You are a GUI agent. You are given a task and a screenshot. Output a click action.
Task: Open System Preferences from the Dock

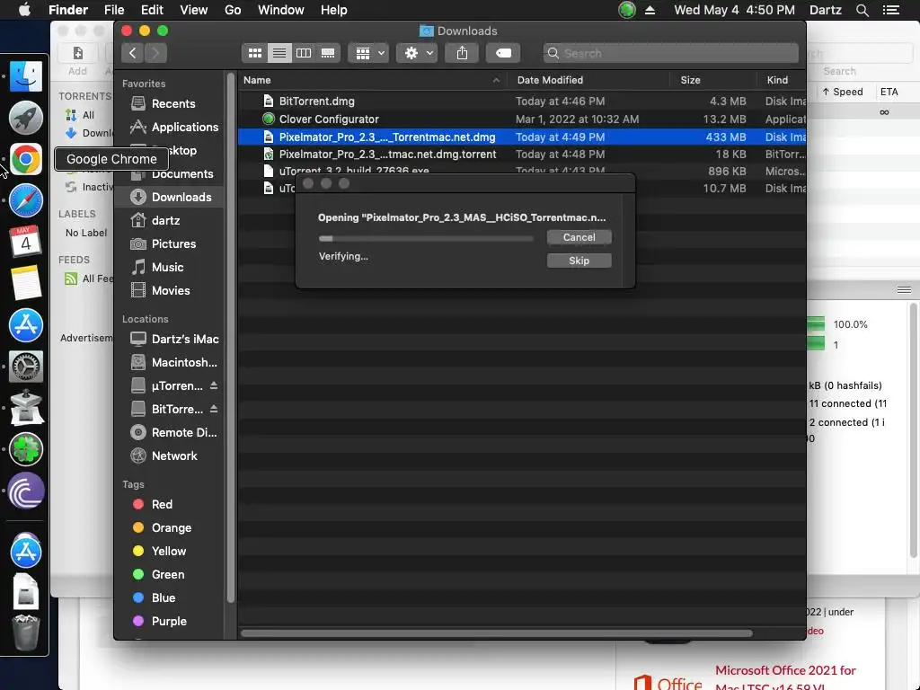tap(25, 367)
